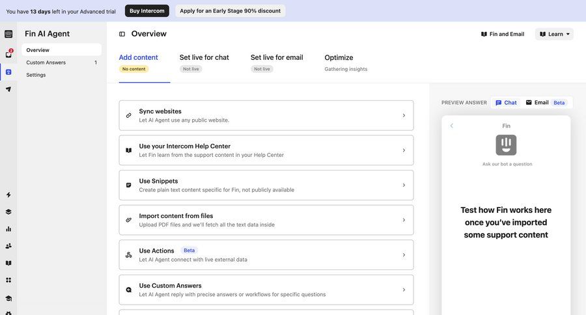586x315 pixels.
Task: Apply for Early Stage 90% discount
Action: coord(230,11)
